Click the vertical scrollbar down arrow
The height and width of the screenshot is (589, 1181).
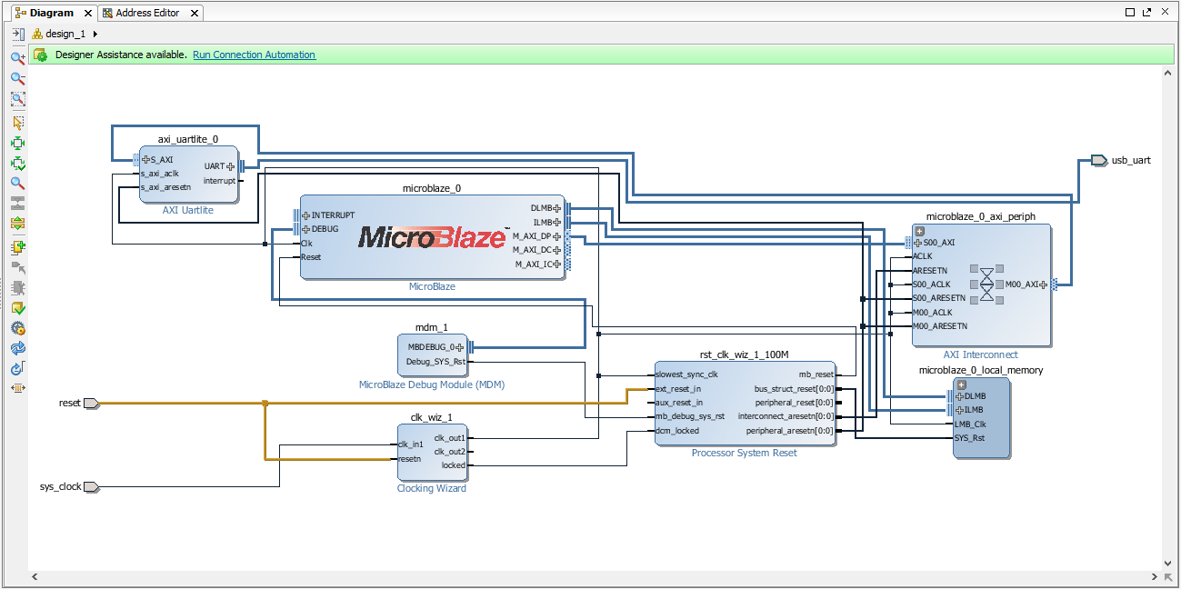pyautogui.click(x=1170, y=563)
